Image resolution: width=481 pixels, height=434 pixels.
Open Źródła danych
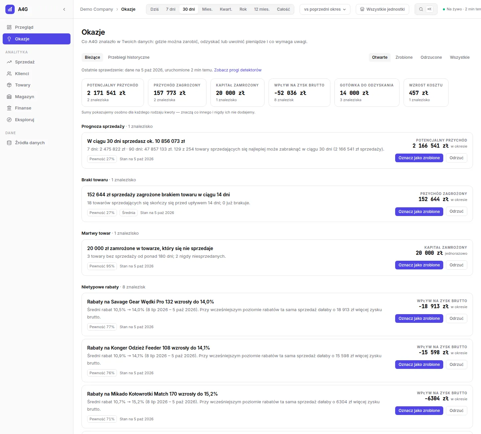pyautogui.click(x=36, y=143)
